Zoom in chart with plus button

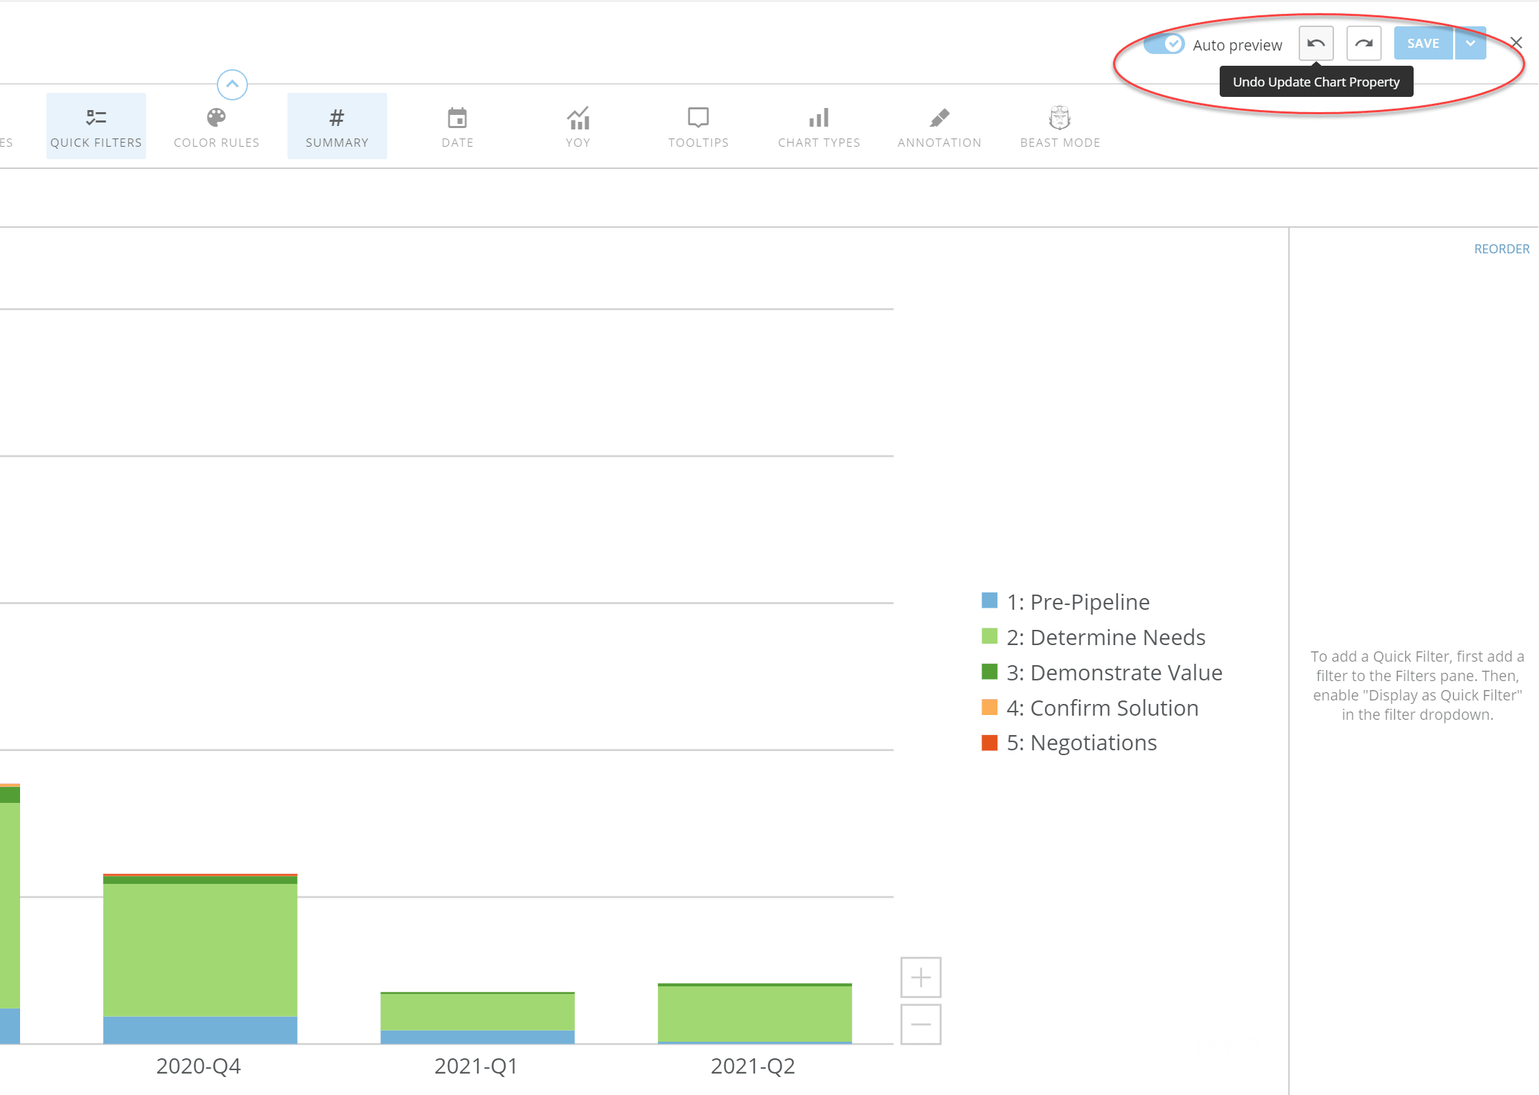pos(920,977)
